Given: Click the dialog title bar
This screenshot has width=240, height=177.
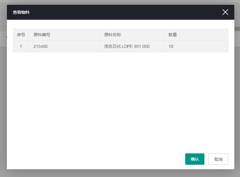Looking at the screenshot, I should tap(120, 12).
